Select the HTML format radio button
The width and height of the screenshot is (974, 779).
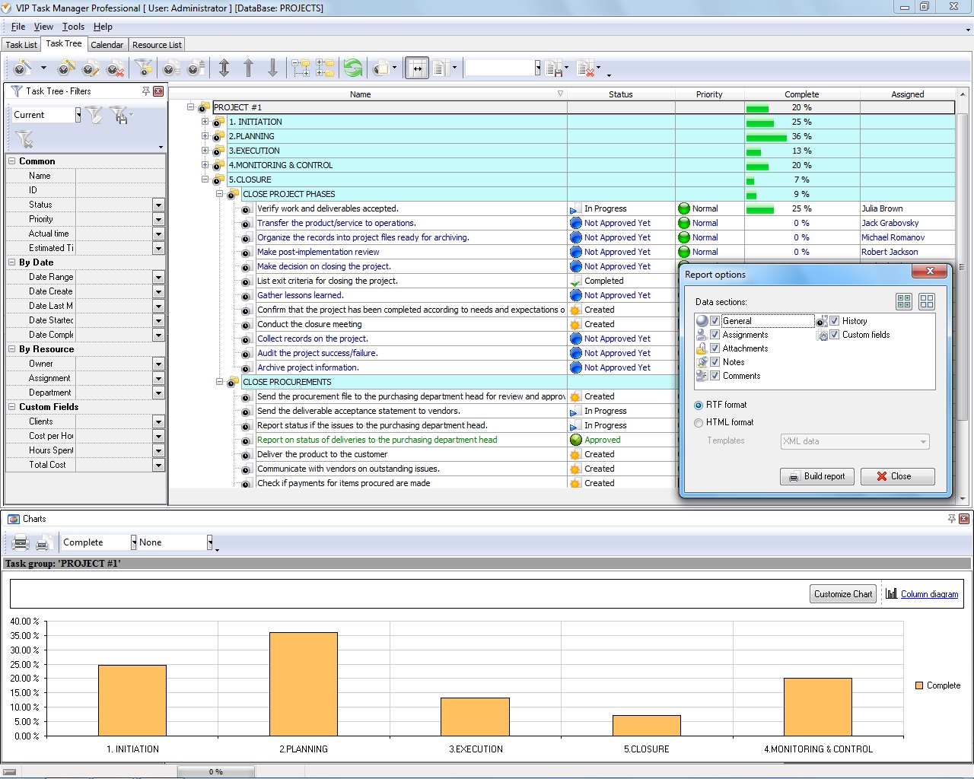(699, 422)
